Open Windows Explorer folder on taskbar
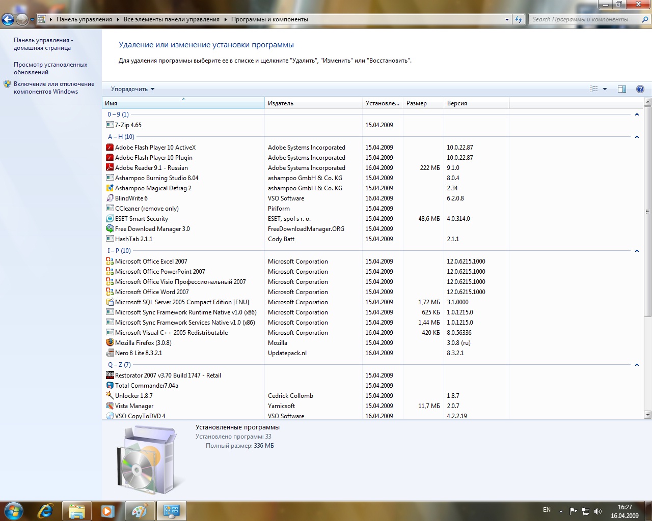The image size is (652, 521). [x=76, y=511]
